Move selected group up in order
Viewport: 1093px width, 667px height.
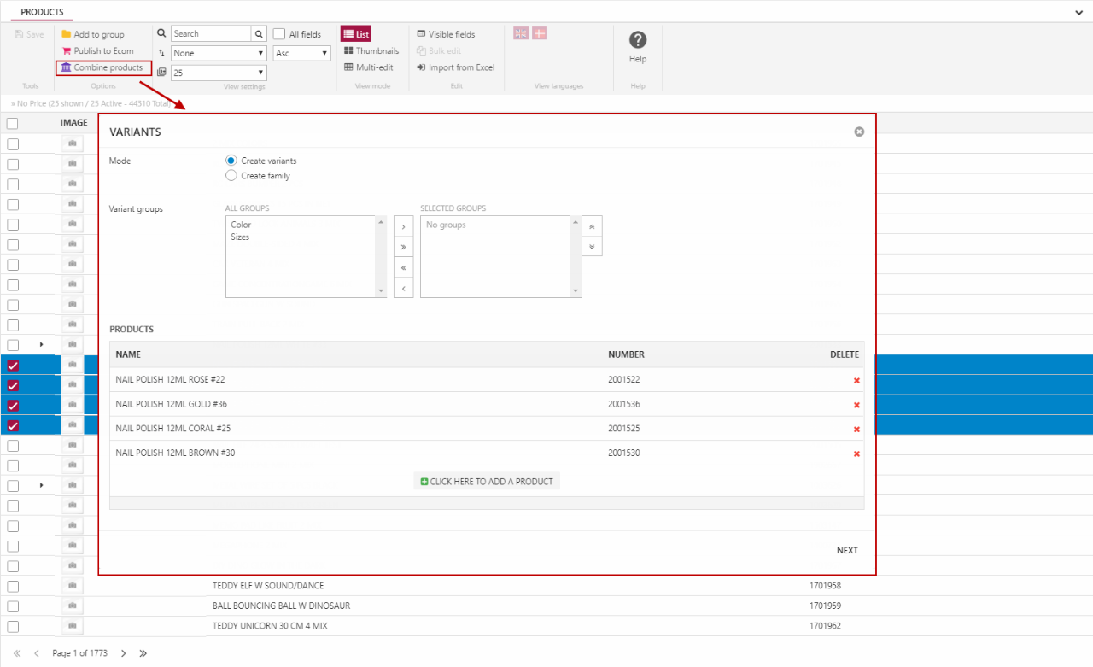click(592, 226)
